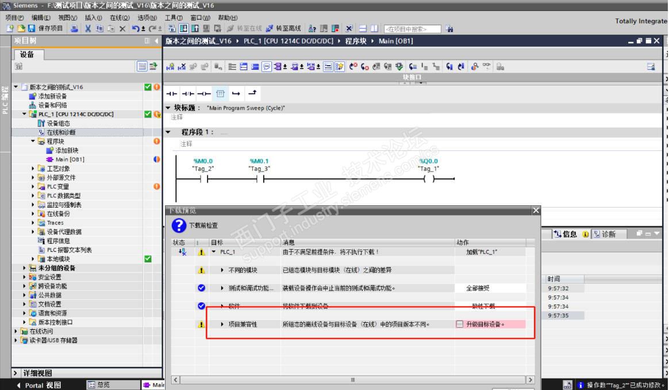669x390 pixels.
Task: Click the insert network icon in editor toolbar
Action: click(x=170, y=67)
